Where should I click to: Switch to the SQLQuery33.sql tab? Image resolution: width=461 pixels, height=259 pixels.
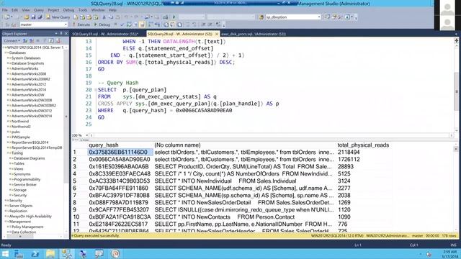pyautogui.click(x=105, y=34)
